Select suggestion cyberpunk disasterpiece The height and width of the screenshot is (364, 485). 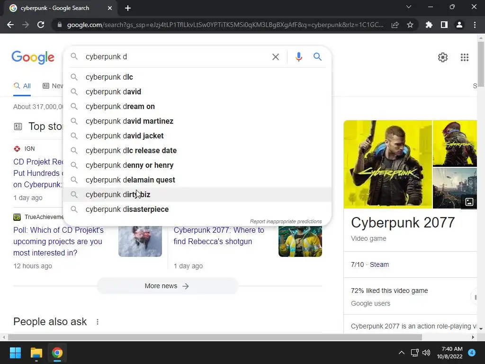point(197,209)
